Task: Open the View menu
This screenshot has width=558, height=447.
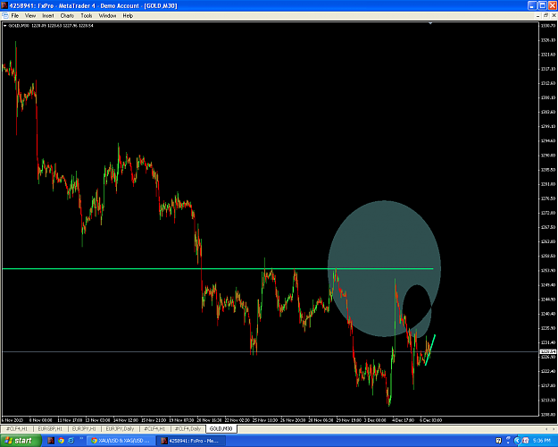Action: click(30, 16)
